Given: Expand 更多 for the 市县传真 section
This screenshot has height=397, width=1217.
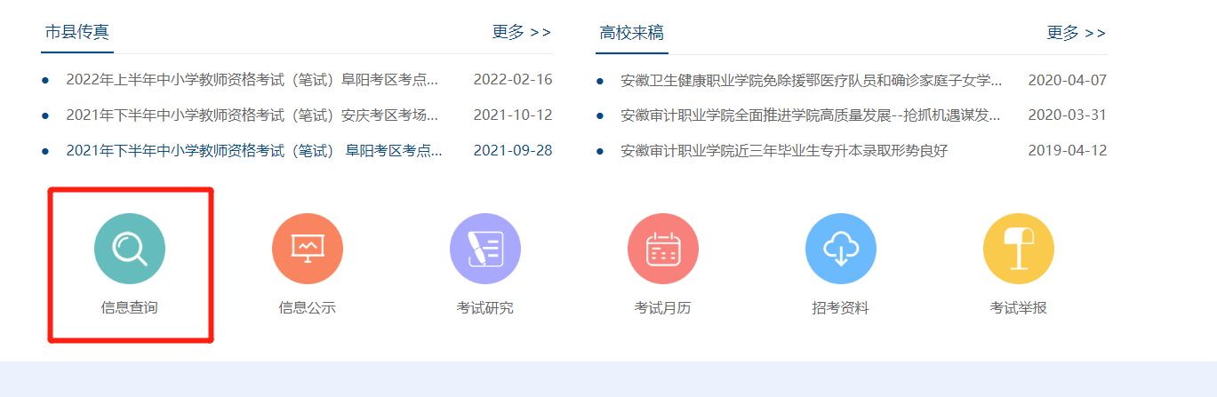Looking at the screenshot, I should pos(522,33).
